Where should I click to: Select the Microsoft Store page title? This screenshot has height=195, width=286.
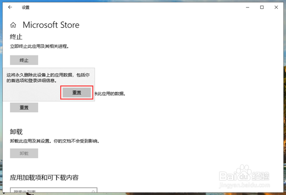pyautogui.click(x=51, y=25)
